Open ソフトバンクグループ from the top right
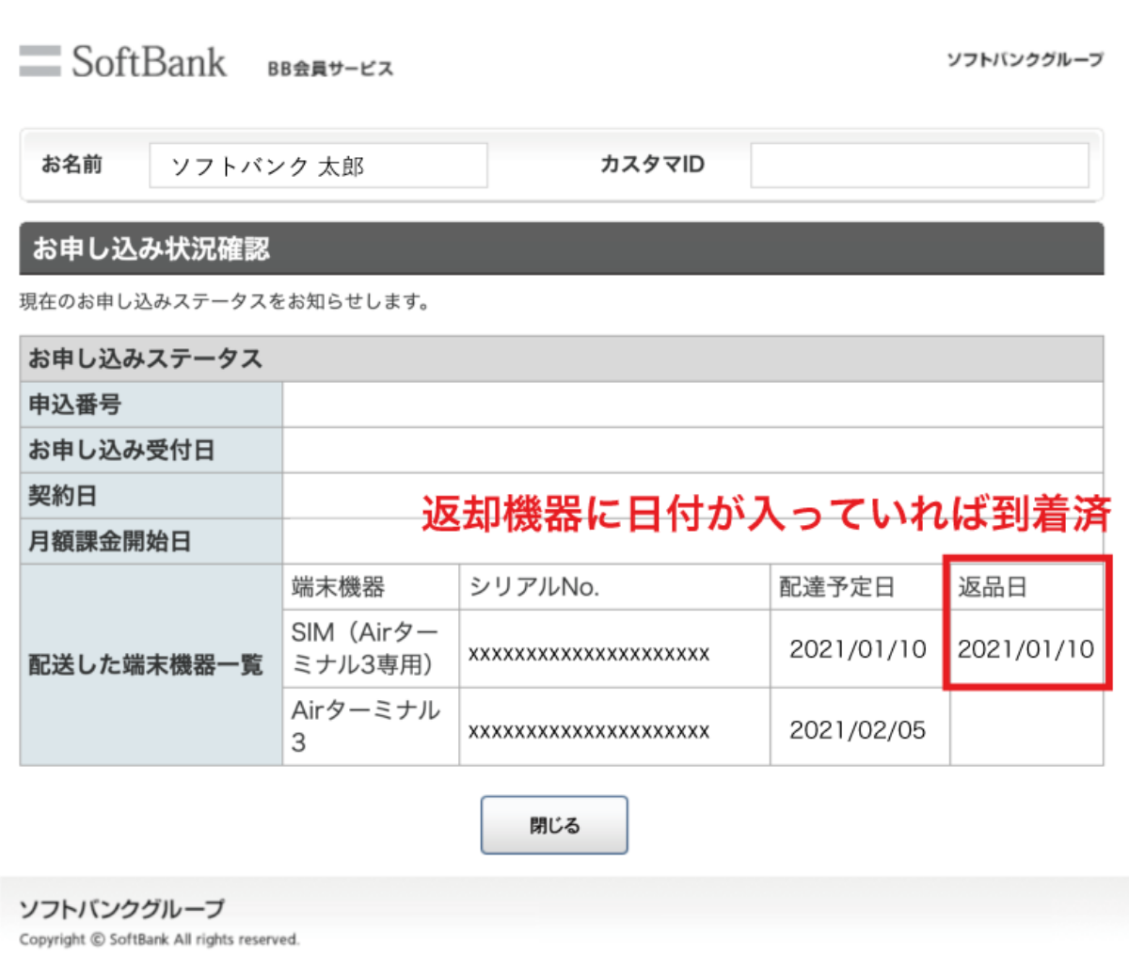Screen dimensions: 1129x971 tap(1024, 59)
